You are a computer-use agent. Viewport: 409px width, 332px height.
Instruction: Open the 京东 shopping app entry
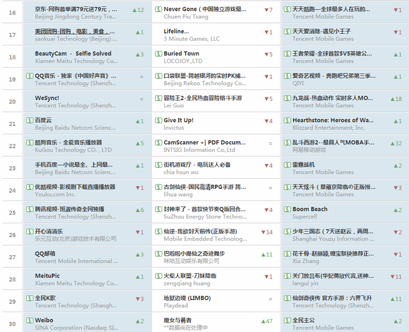(x=76, y=10)
